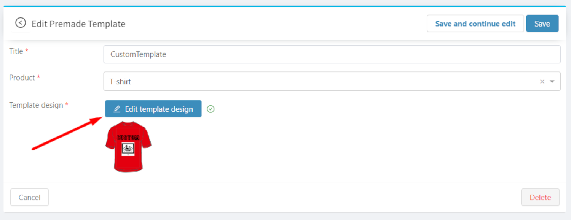Image resolution: width=571 pixels, height=220 pixels.
Task: Click the Edit Premade Template heading
Action: tap(78, 24)
